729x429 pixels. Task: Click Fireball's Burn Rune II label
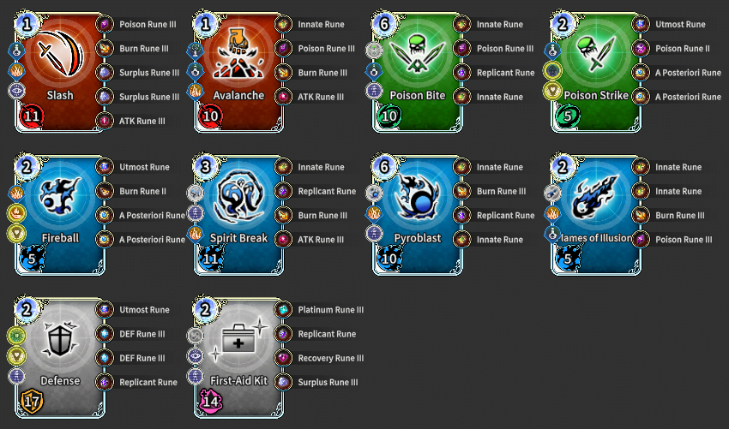tap(142, 191)
